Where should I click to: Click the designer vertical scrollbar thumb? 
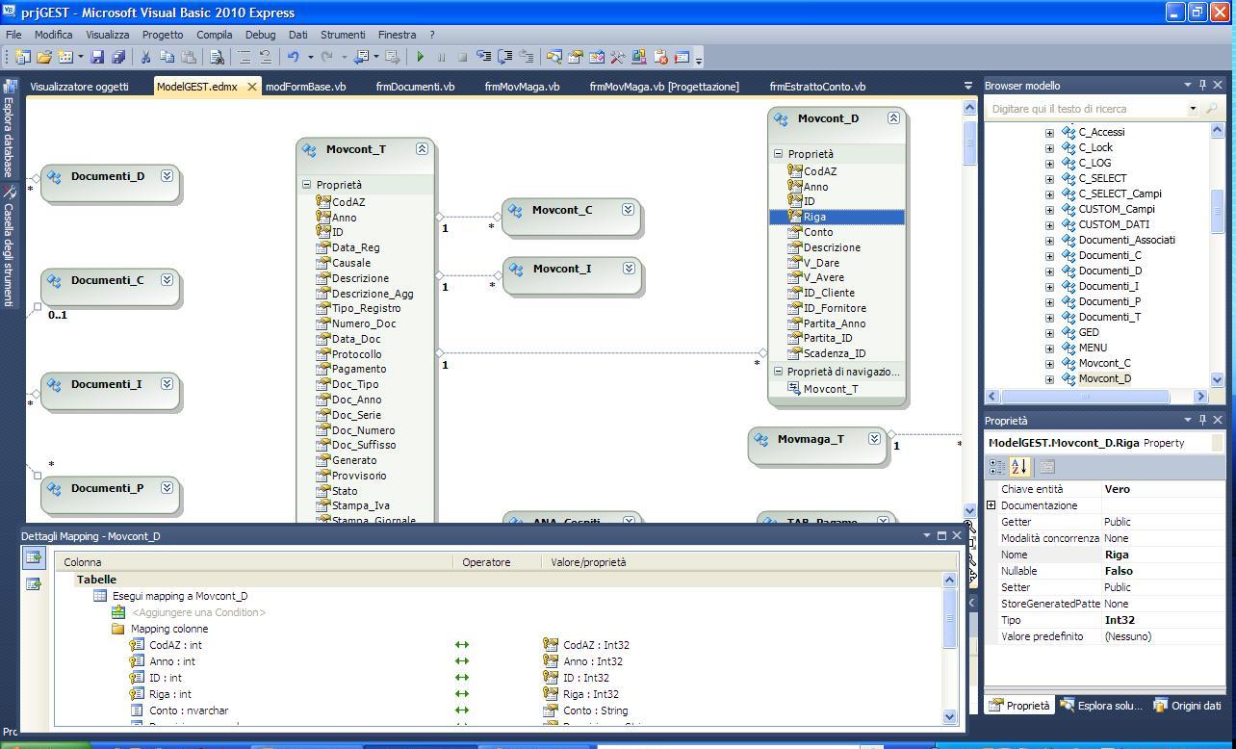(x=969, y=142)
